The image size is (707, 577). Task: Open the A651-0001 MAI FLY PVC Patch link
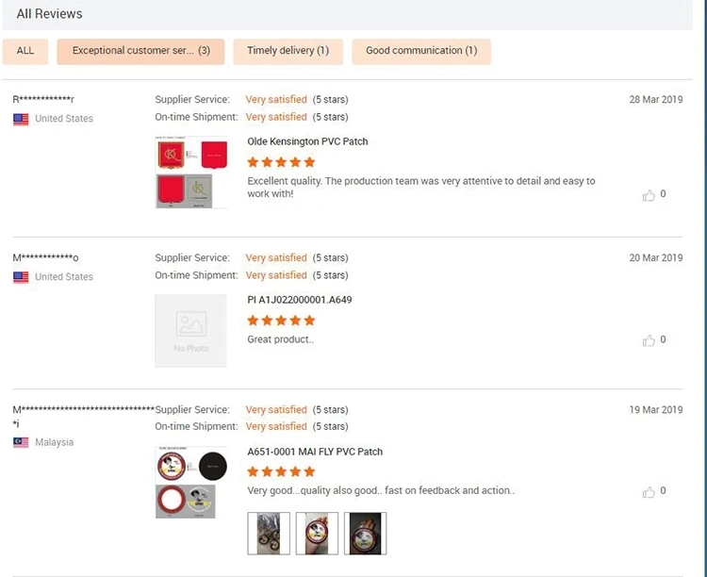click(x=315, y=452)
